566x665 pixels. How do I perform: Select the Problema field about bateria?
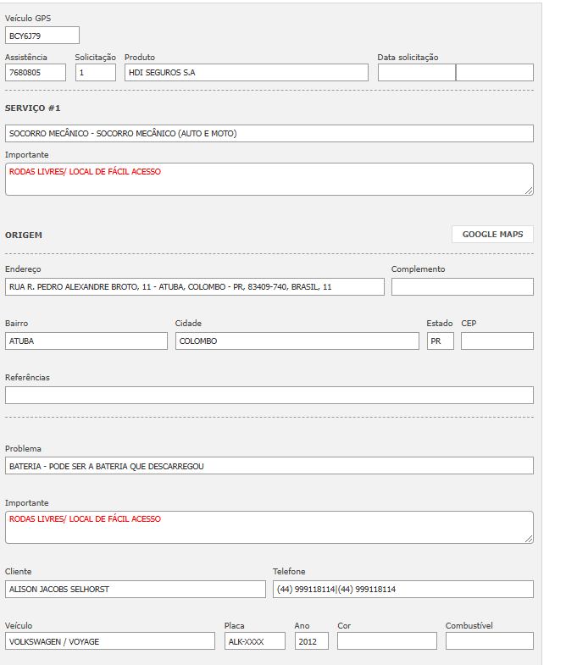point(269,466)
